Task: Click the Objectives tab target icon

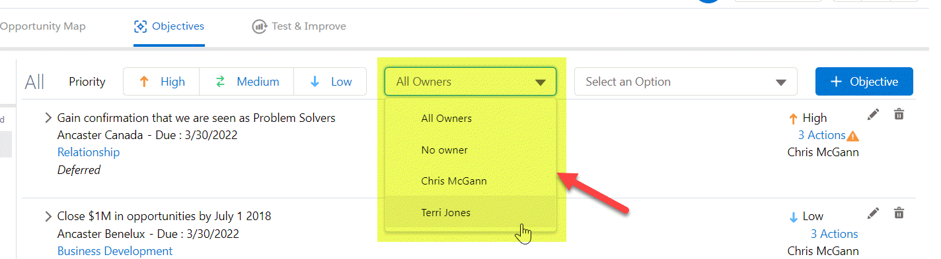Action: pos(140,26)
